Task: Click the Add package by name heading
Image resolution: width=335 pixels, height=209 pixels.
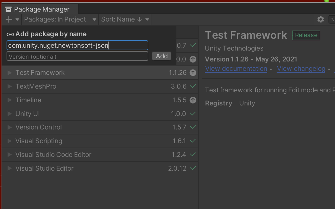Action: (x=51, y=34)
